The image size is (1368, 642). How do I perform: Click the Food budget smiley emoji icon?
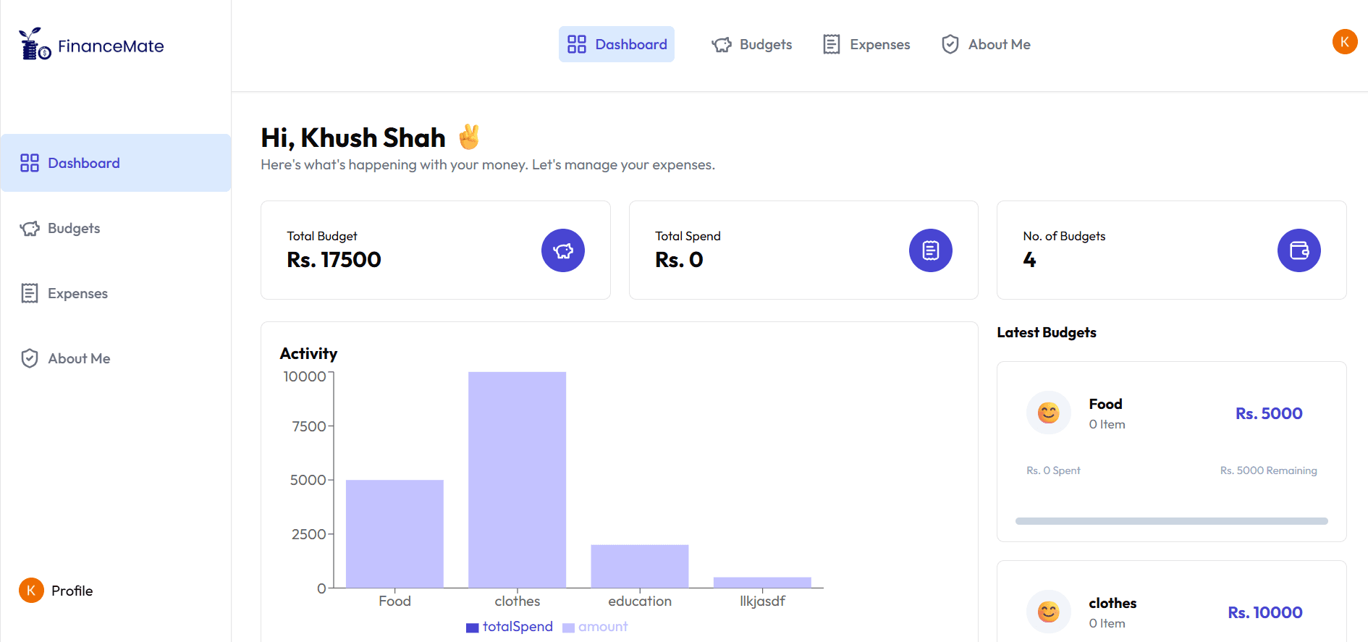[x=1048, y=413]
